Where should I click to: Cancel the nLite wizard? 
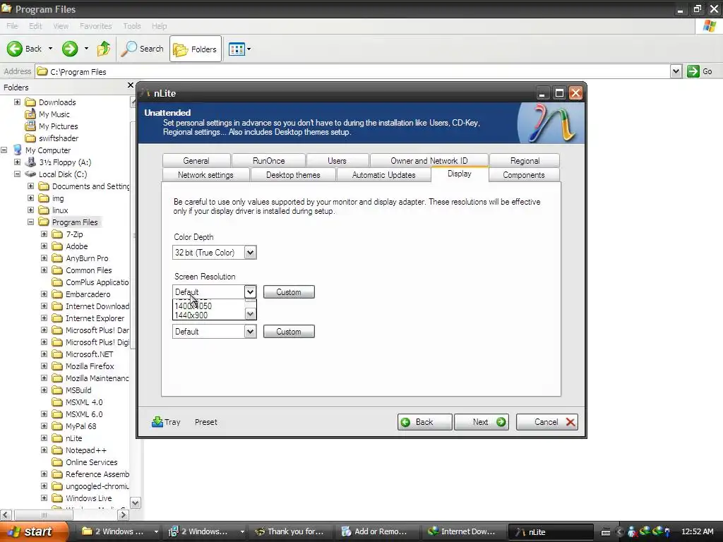[547, 422]
